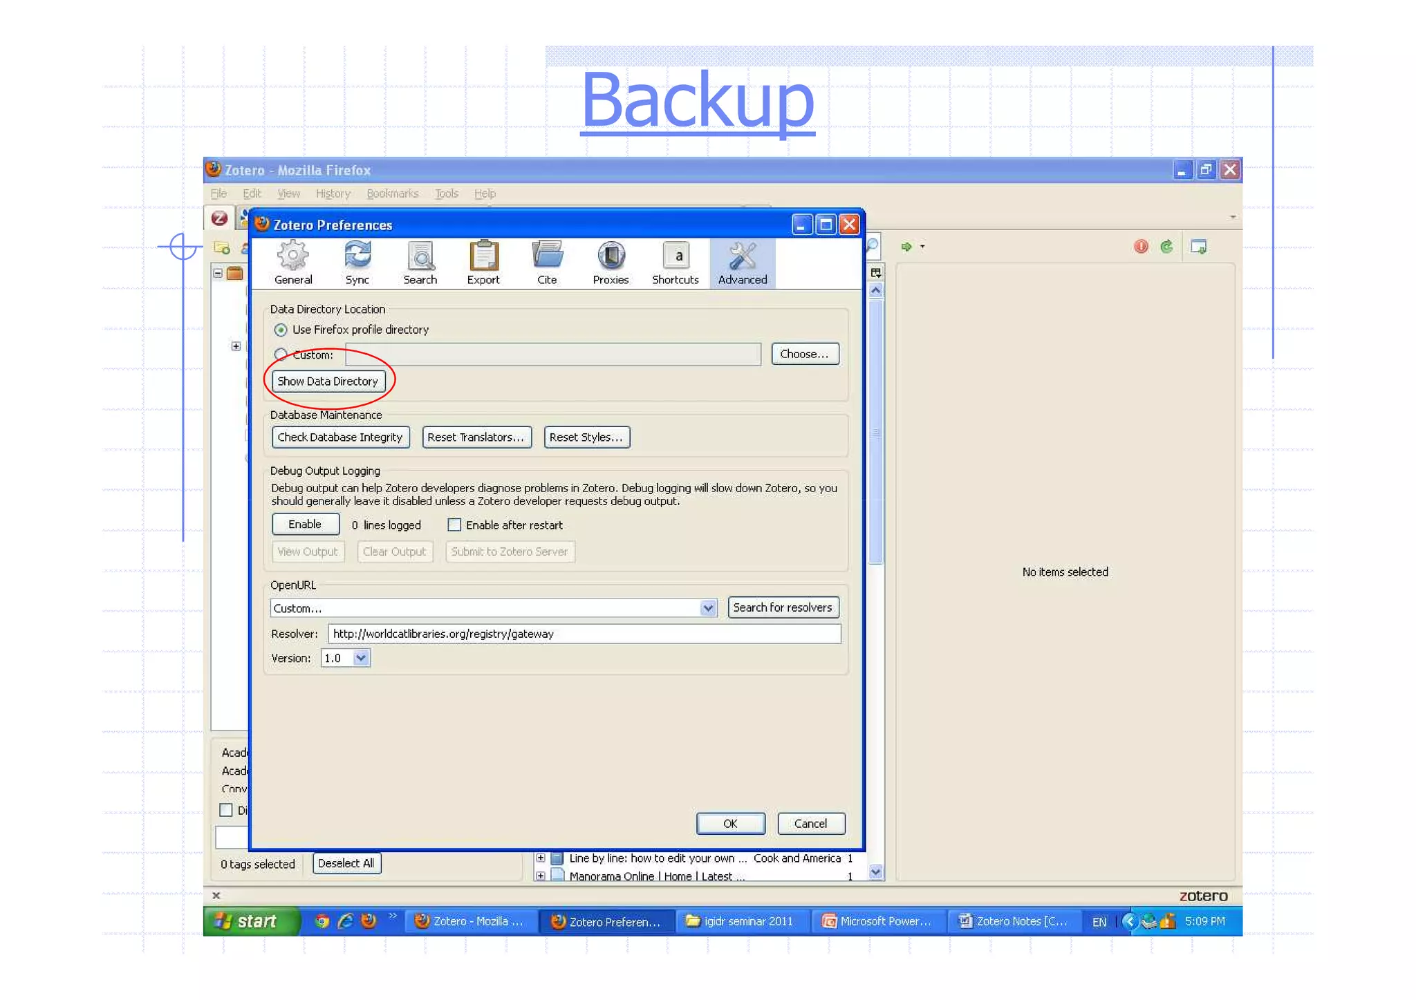Switch to igidr seminar 2011 taskbar item

742,921
